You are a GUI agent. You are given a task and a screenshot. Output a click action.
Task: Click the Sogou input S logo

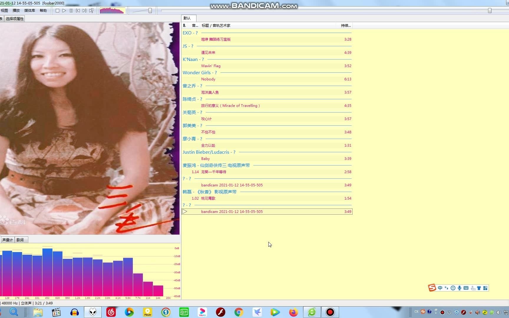(432, 288)
